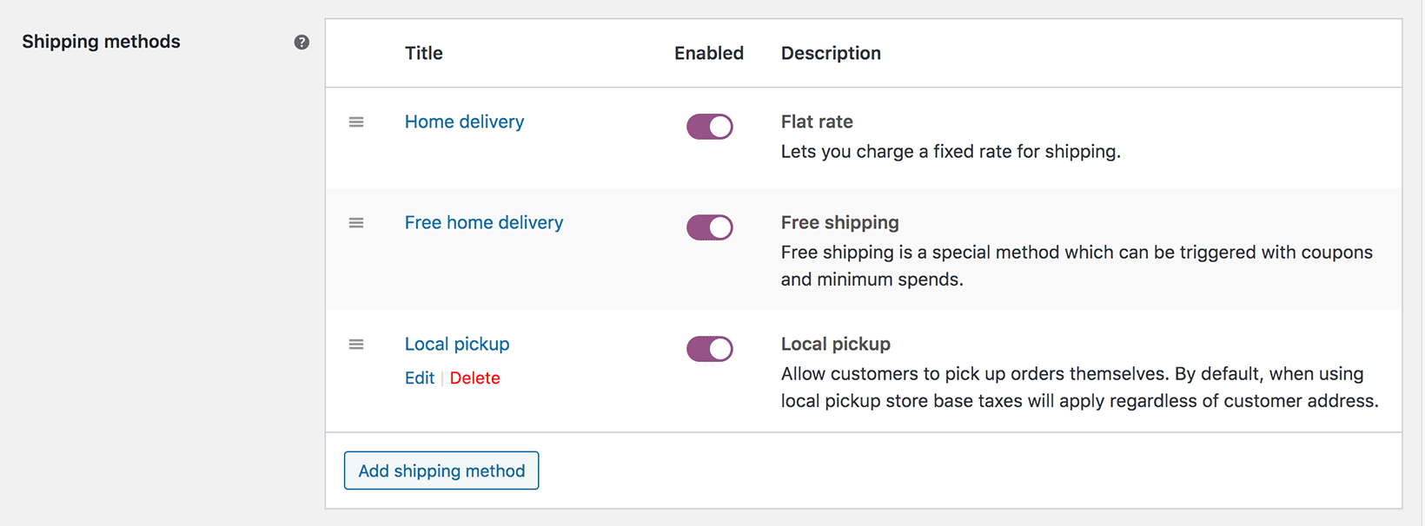Click the reorder handle beside Free home delivery
The image size is (1425, 526).
[x=356, y=222]
